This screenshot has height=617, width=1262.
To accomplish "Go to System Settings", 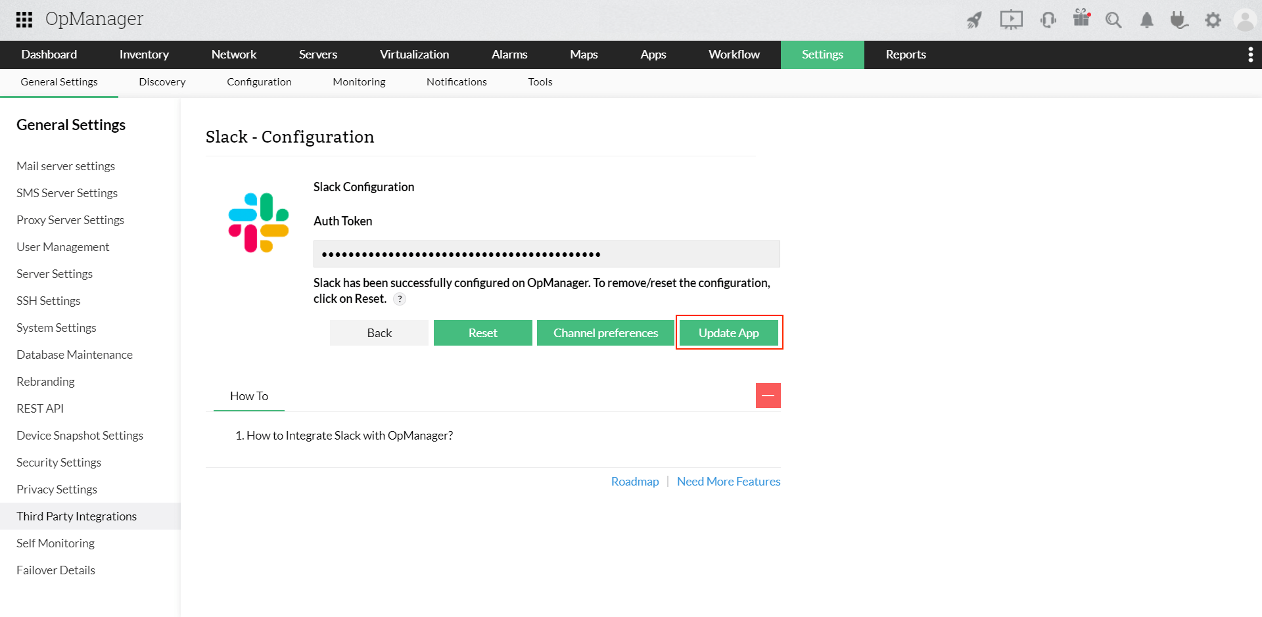I will click(57, 328).
